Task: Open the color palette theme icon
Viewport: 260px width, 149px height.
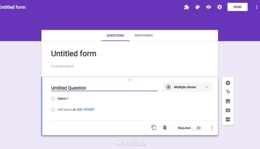Action: pos(198,7)
